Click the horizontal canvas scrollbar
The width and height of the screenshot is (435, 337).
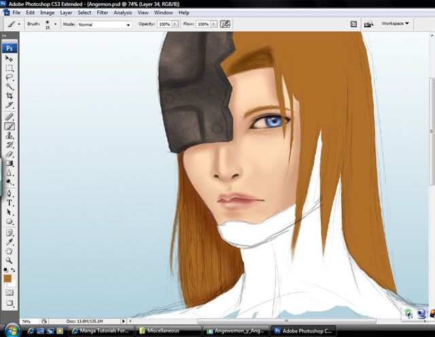pyautogui.click(x=286, y=321)
